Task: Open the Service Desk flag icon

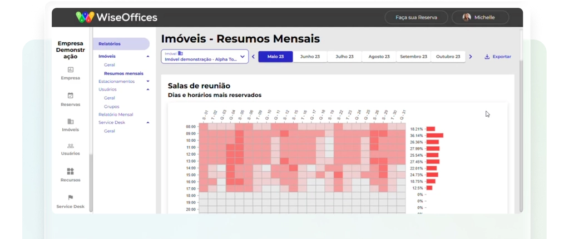Action: click(70, 198)
